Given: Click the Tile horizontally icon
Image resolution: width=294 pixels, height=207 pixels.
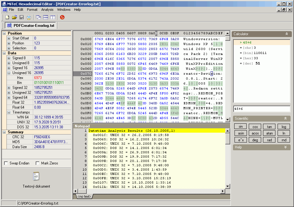Looking at the screenshot, I should (46, 17).
